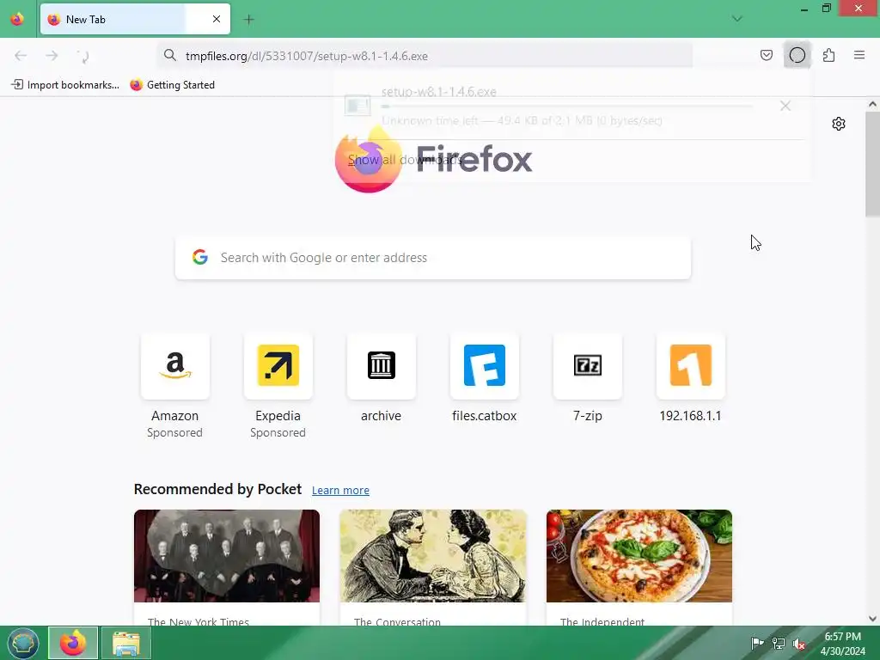This screenshot has width=880, height=660.
Task: Click the vertical scrollbar thumb
Action: [x=872, y=164]
